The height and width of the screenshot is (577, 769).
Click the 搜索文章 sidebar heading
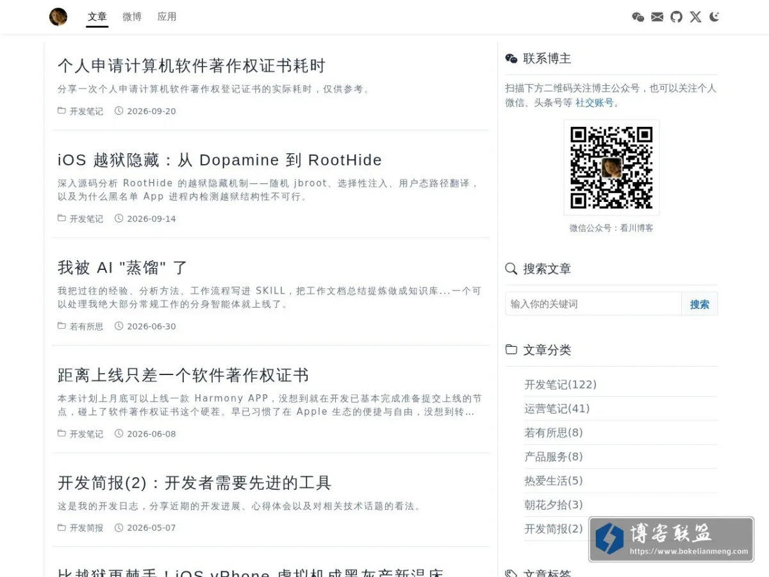(547, 269)
